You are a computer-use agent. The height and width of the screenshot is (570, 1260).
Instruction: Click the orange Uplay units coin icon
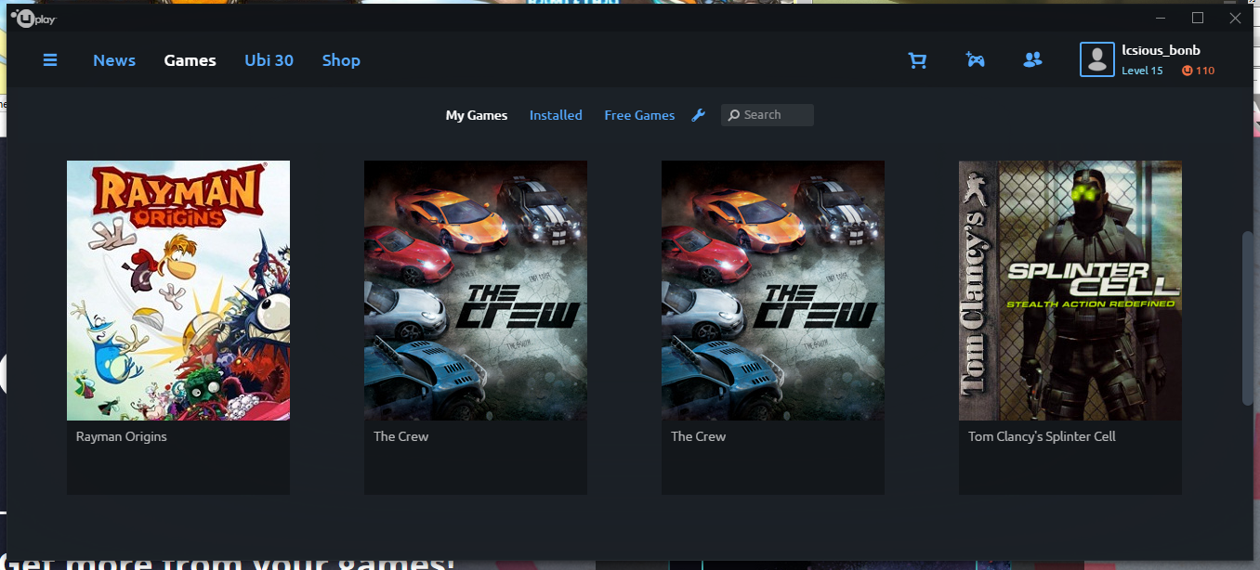1187,71
